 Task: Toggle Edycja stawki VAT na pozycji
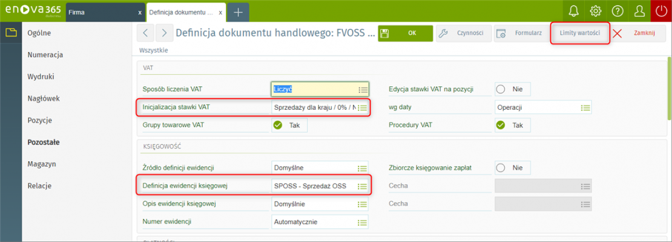click(x=512, y=89)
